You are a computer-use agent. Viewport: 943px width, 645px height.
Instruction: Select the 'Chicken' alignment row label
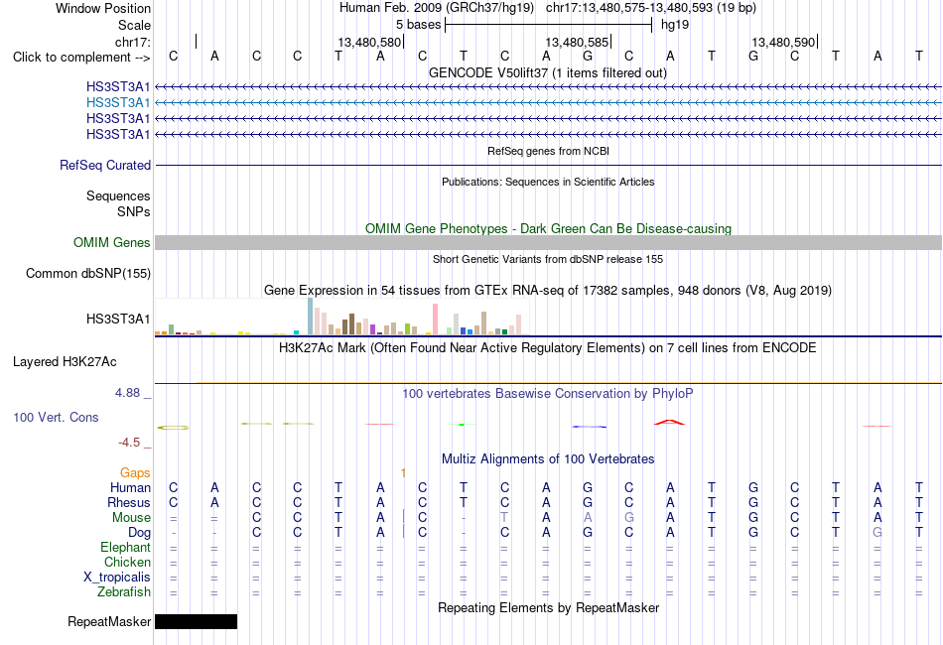tap(127, 562)
